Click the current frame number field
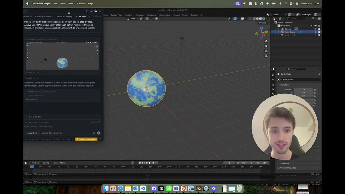This screenshot has height=194, width=345. coord(229,163)
